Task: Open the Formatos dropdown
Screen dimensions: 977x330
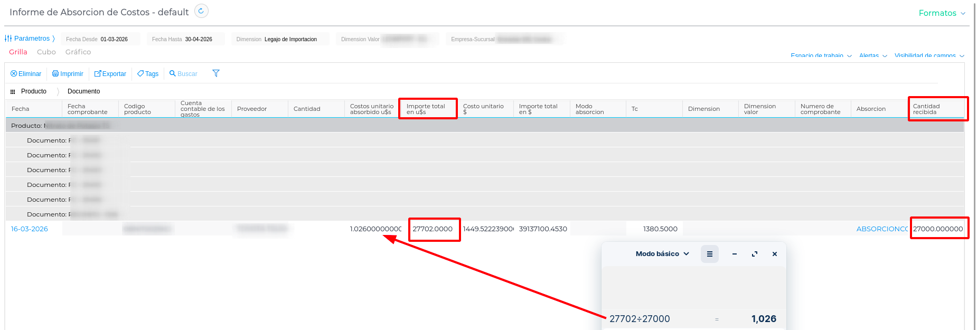Action: tap(942, 13)
